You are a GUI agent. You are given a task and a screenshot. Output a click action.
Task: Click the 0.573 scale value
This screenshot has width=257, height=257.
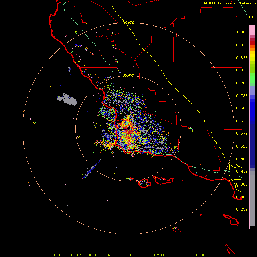[x=242, y=134]
